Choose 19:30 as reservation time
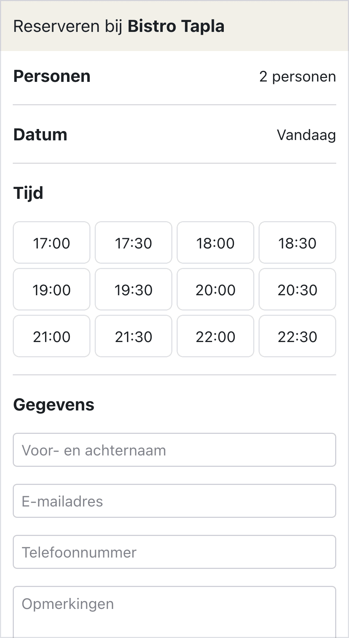Image resolution: width=349 pixels, height=638 pixels. point(134,290)
